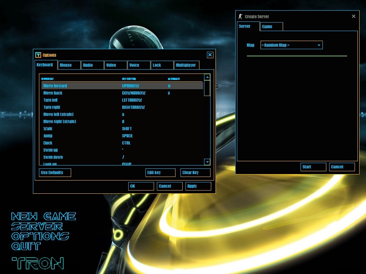Viewport: 366px width, 274px height.
Task: Switch to the Keyboard tab
Action: click(x=46, y=65)
